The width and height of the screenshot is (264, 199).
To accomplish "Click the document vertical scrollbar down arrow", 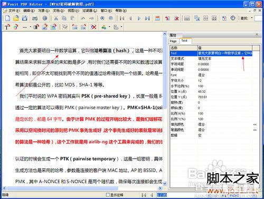I will pos(165,184).
